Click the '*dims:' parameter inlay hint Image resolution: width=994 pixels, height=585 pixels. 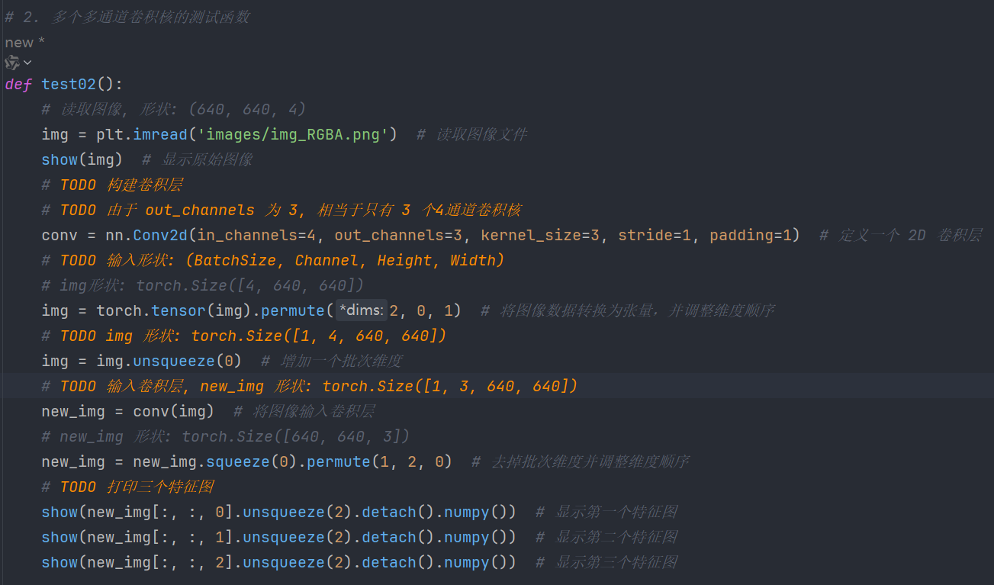pyautogui.click(x=362, y=310)
